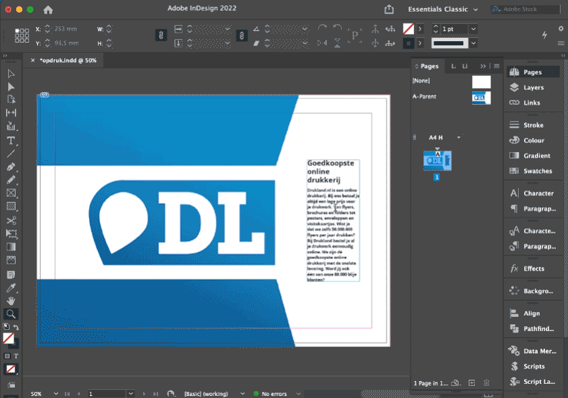This screenshot has width=568, height=398.
Task: Swap fill and stroke arrows
Action: pos(16,327)
